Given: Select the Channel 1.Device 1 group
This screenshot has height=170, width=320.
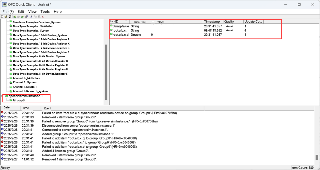Looking at the screenshot, I should tap(25, 87).
